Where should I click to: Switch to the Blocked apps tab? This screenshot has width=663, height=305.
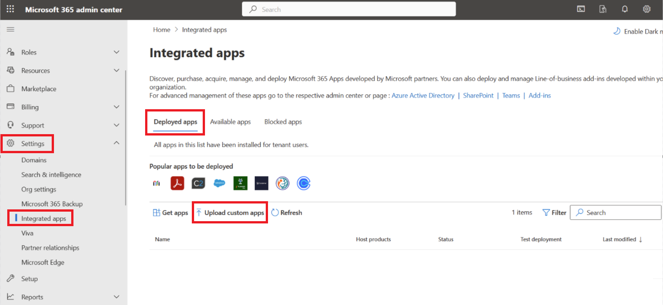tap(283, 122)
